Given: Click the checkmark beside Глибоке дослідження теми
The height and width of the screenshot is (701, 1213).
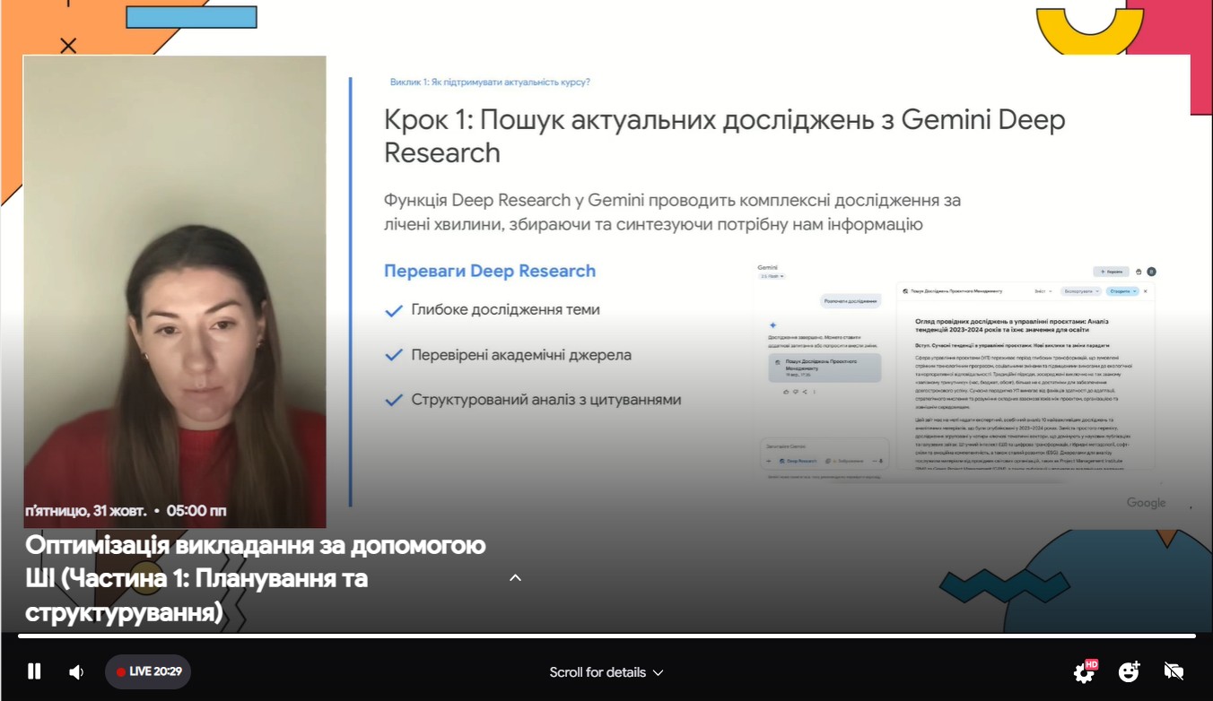Looking at the screenshot, I should coord(393,310).
